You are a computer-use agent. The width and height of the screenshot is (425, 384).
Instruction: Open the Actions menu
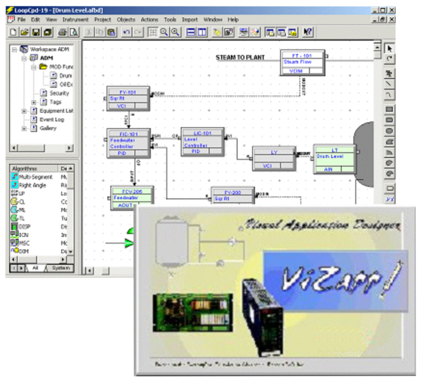(x=149, y=20)
